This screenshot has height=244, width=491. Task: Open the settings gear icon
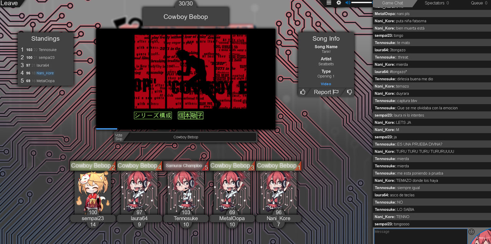pyautogui.click(x=339, y=3)
